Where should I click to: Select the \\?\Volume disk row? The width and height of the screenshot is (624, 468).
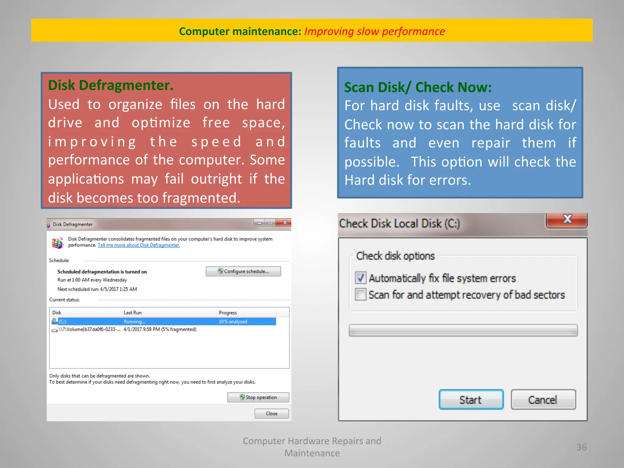[128, 329]
